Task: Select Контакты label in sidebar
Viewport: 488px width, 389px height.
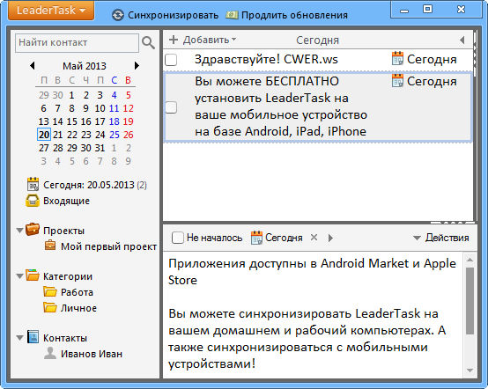Action: pos(65,338)
